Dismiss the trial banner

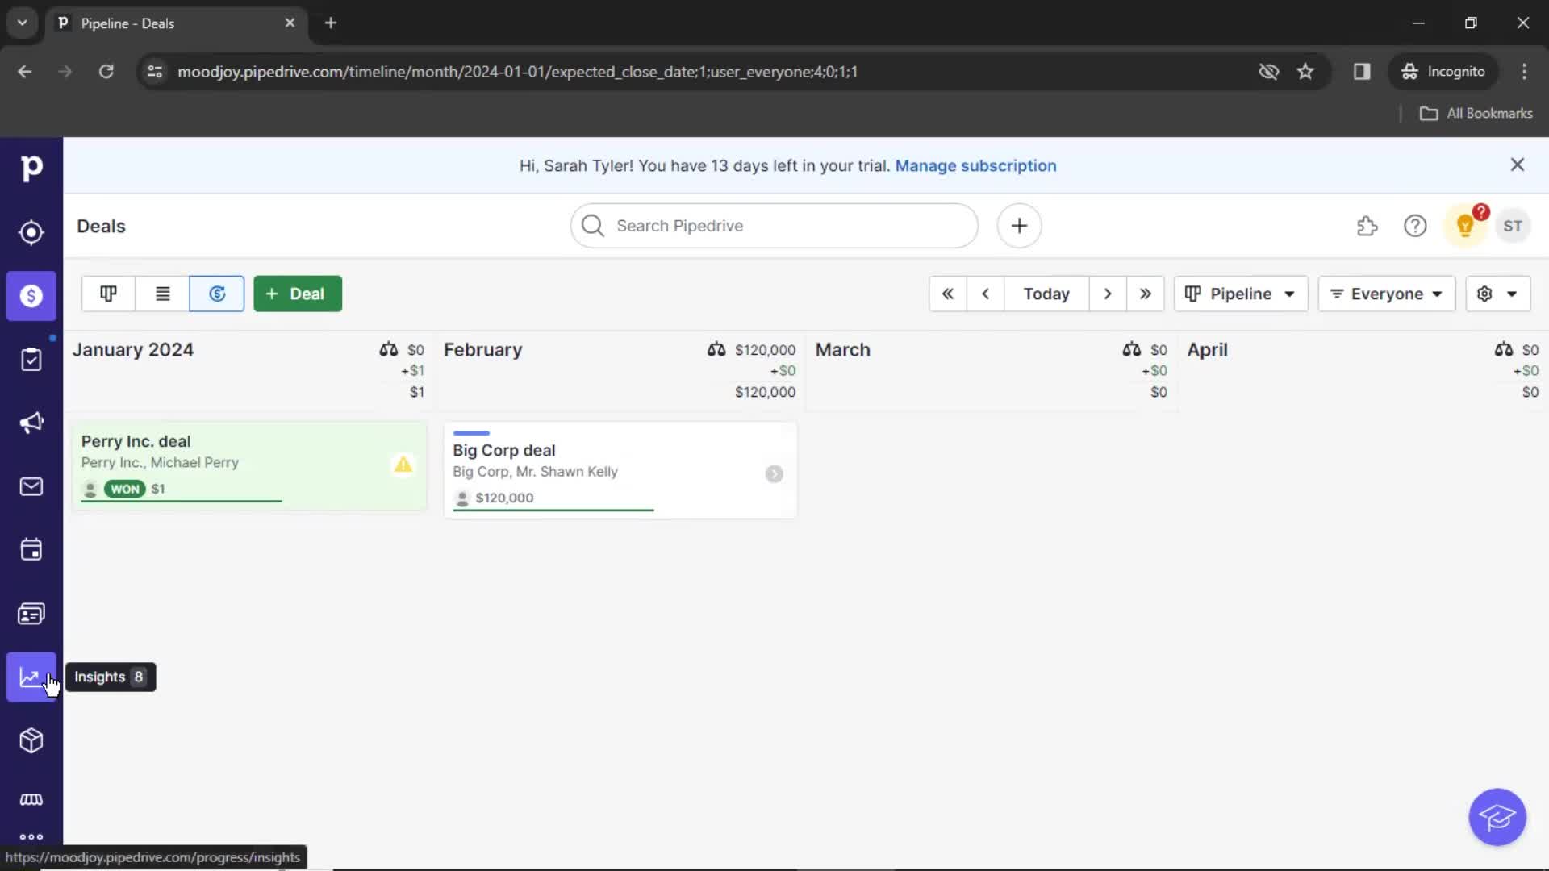coord(1517,165)
